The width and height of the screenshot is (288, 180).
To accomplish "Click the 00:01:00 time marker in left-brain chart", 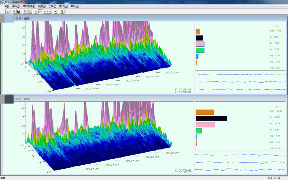I will [x=132, y=81].
